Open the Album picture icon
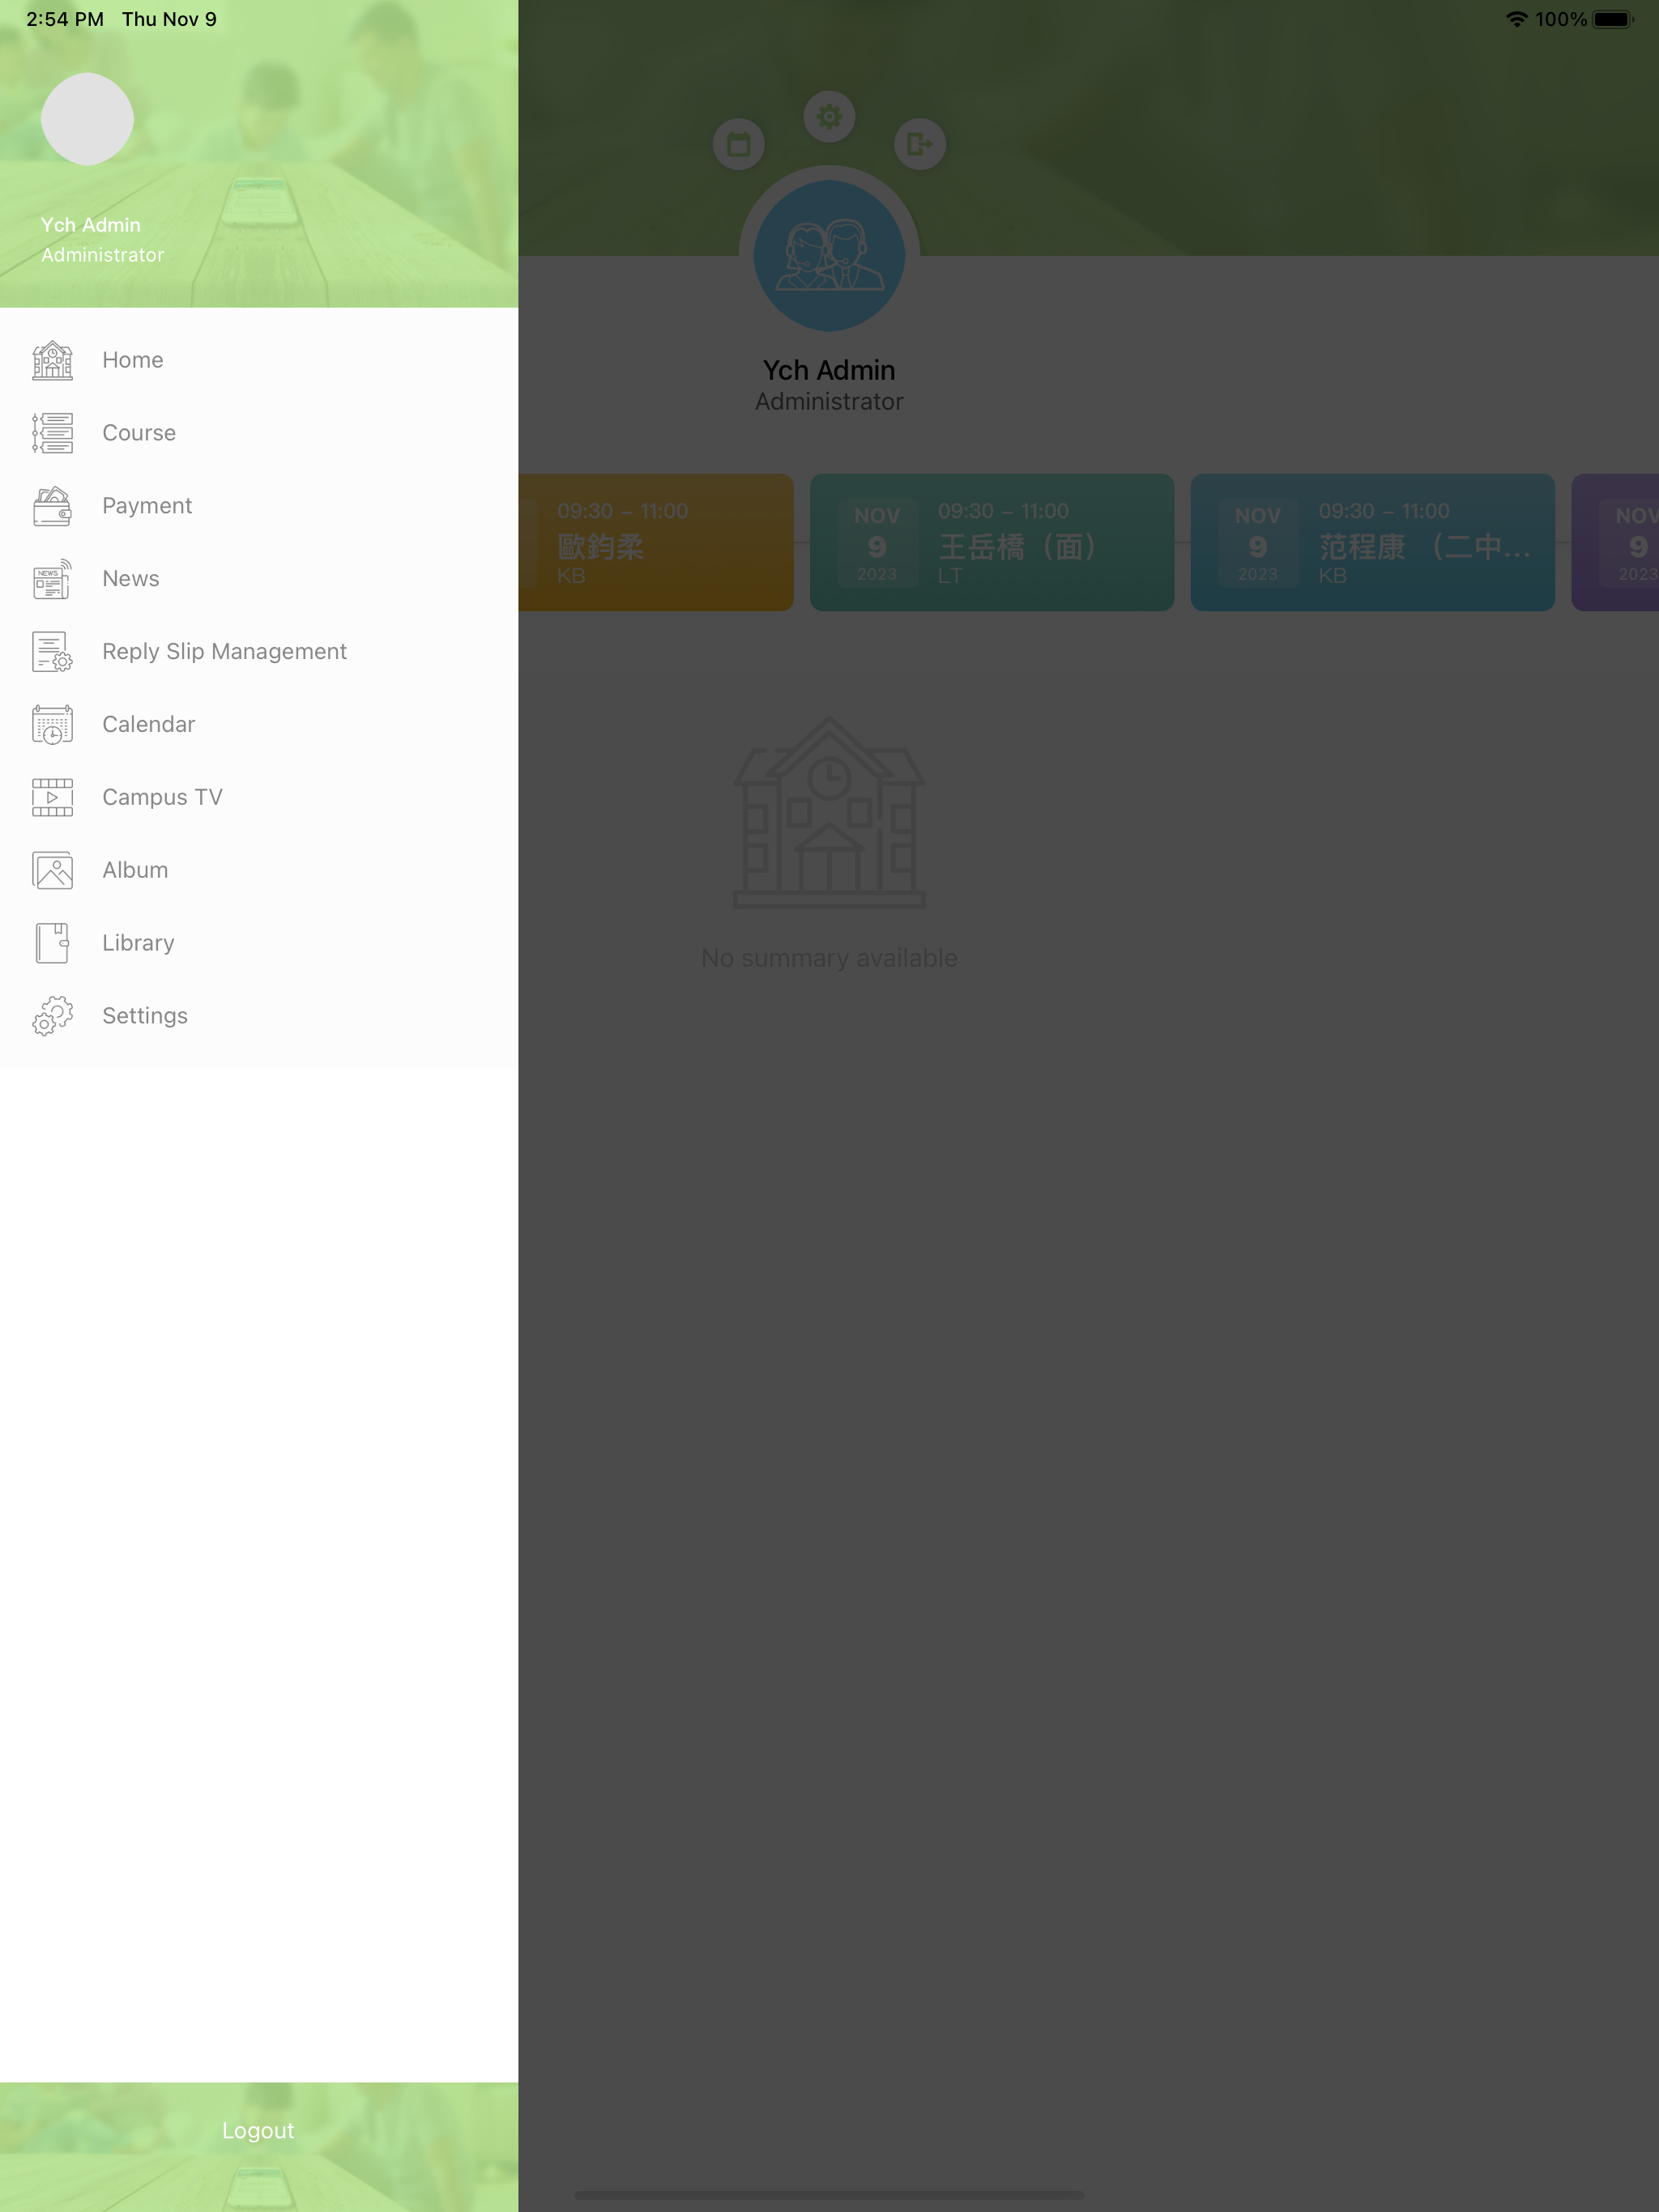The width and height of the screenshot is (1659, 2212). click(x=52, y=870)
